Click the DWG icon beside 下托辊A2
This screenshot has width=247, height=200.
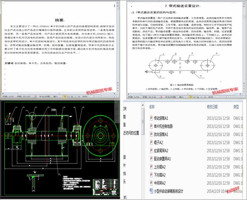point(151,175)
